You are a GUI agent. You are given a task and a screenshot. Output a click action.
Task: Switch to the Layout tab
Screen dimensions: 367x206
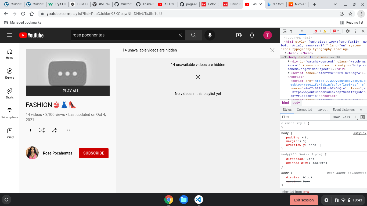pos(322,109)
